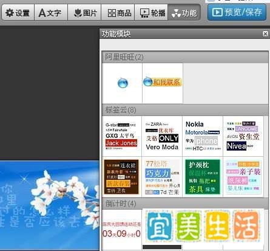Choose the Nivea 资生堂 tag cloud

[243, 136]
